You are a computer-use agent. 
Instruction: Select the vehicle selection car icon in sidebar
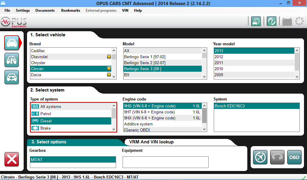click(12, 43)
